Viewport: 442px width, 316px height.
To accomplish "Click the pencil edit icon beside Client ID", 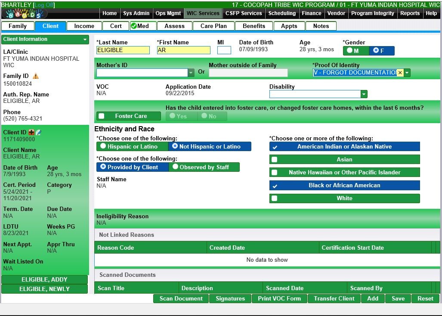I will pyautogui.click(x=38, y=133).
